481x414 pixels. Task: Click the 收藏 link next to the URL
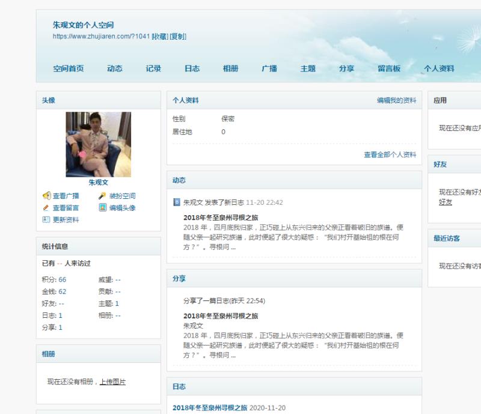tap(160, 37)
